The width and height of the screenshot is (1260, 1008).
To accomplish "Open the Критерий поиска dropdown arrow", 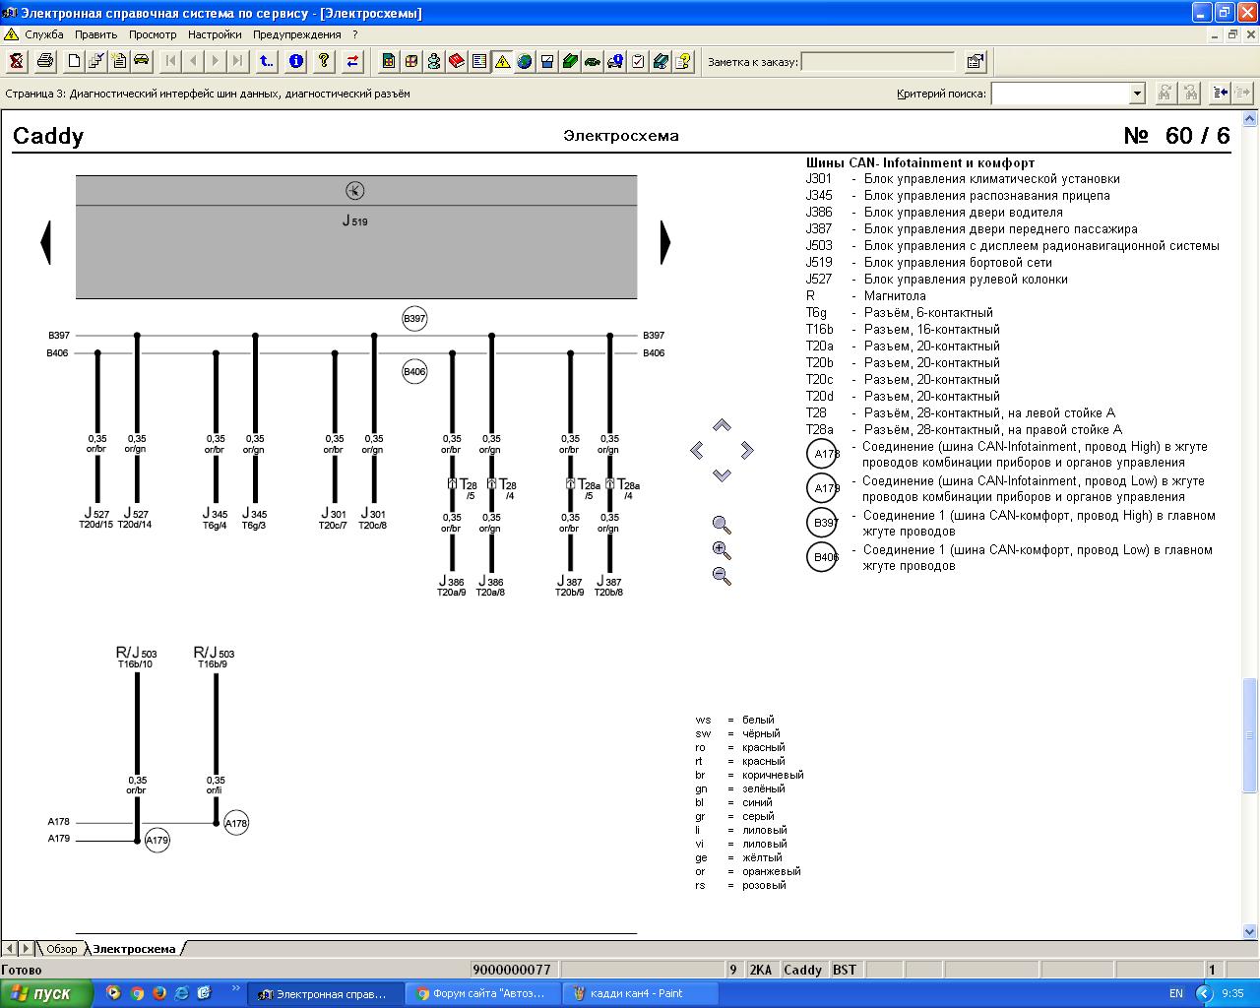I will (x=1137, y=94).
